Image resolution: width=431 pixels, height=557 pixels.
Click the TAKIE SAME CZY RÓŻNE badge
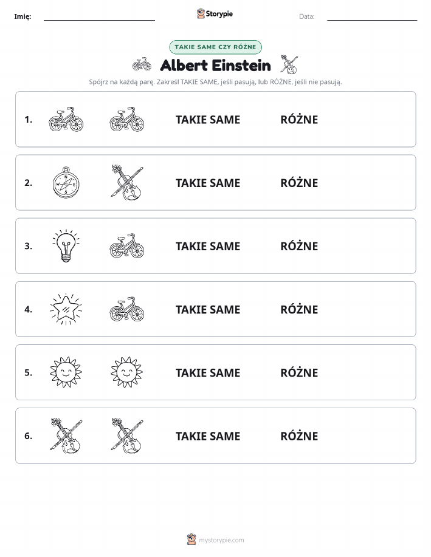215,47
